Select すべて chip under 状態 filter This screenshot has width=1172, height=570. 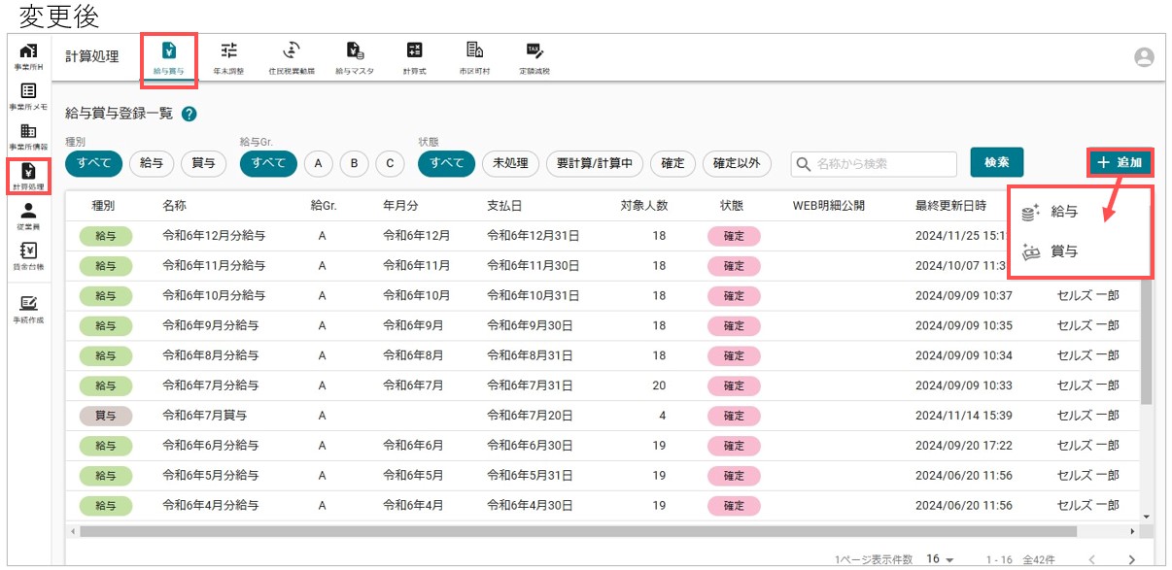(x=447, y=163)
